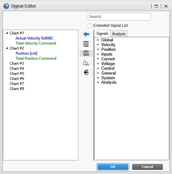Expand the Position signal group
Screen dimensions: 172x174
coord(98,49)
